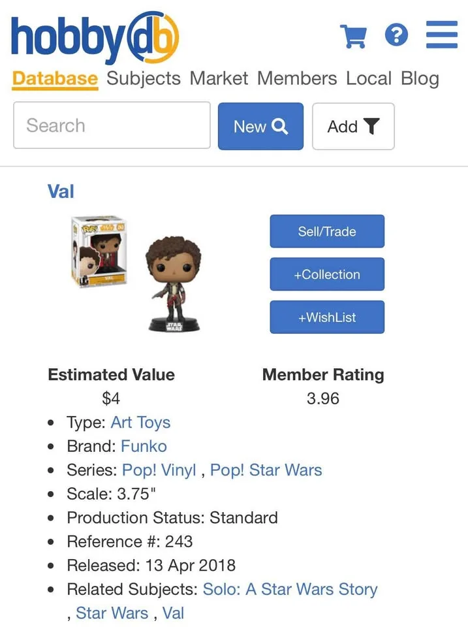Open the shopping cart

coord(354,36)
